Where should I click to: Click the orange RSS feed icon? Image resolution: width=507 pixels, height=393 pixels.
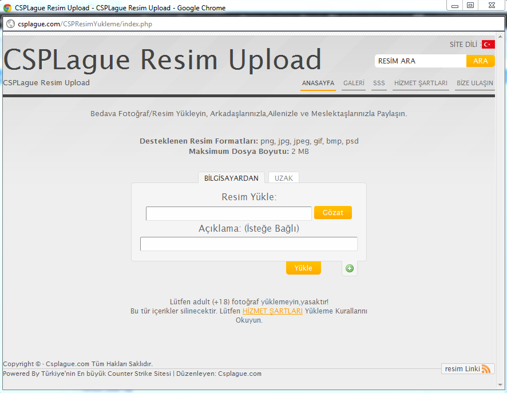tap(486, 369)
